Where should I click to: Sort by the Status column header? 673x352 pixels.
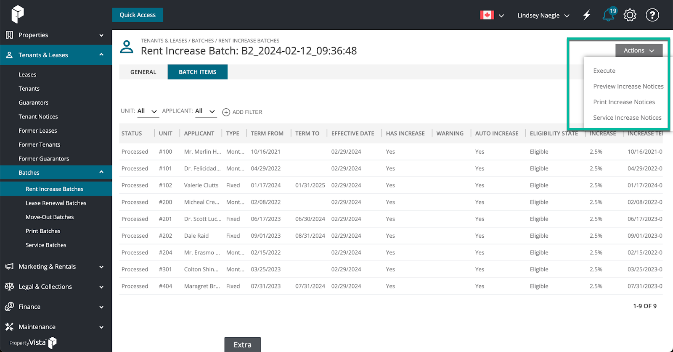(132, 134)
